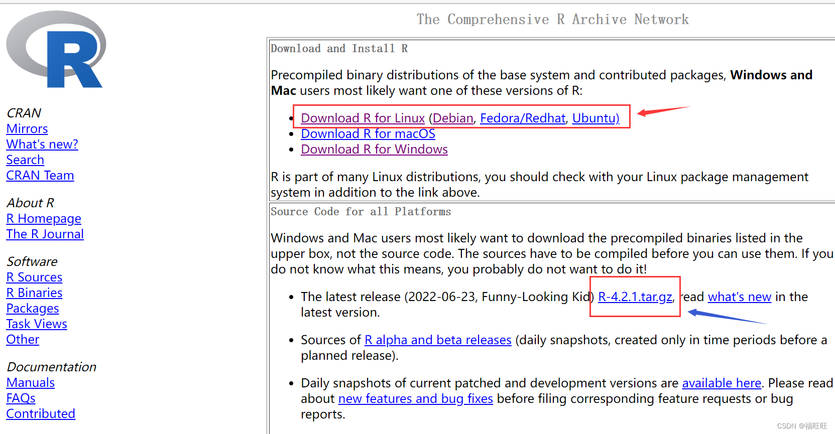
Task: Open the Mirrors link
Action: (x=27, y=129)
